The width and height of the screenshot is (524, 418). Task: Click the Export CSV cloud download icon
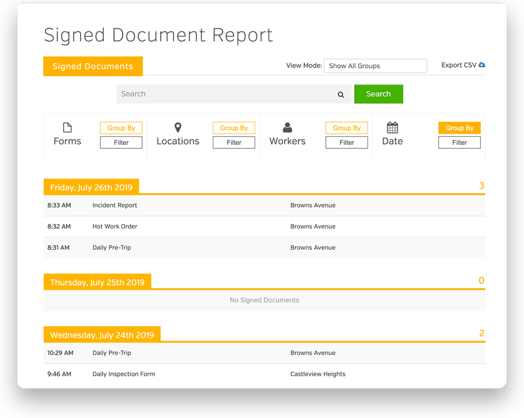coord(482,65)
